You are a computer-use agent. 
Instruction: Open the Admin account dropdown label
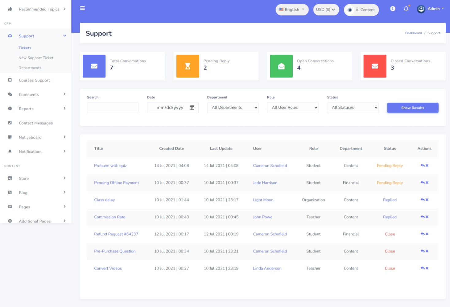point(436,9)
